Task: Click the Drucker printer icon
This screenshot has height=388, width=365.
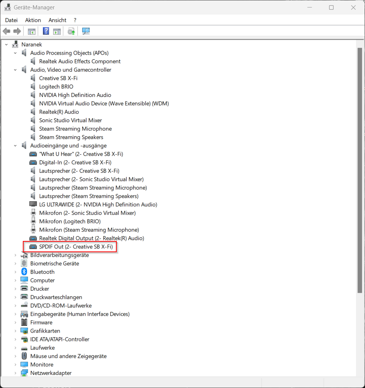Action: (24, 288)
